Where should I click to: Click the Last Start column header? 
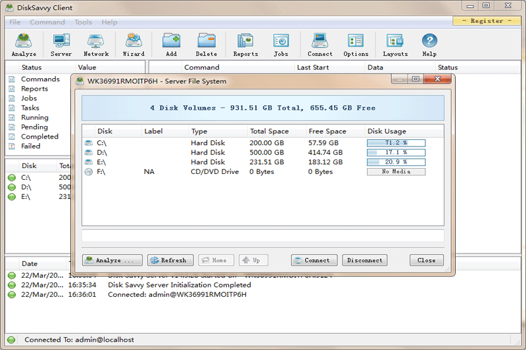click(329, 68)
